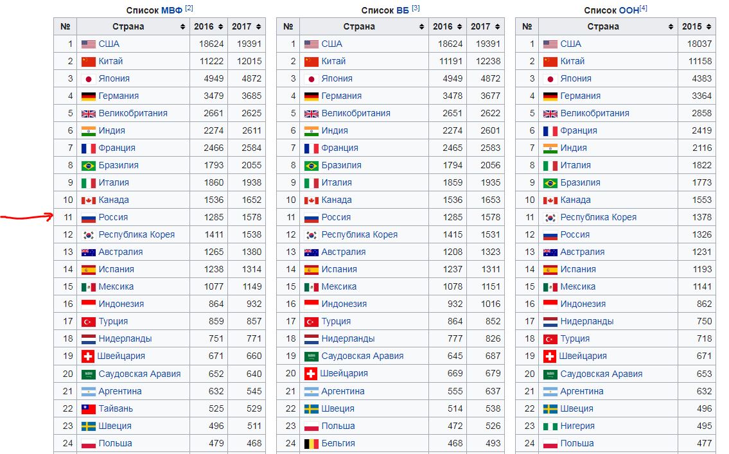Screen dimensions: 729x454
Task: Click the Argentina flag in the ООН list
Action: coord(550,392)
